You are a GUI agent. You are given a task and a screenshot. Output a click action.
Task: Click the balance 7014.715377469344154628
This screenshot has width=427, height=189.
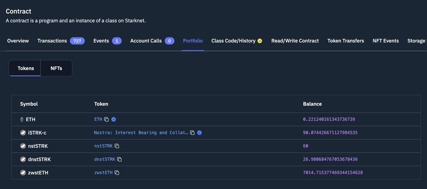tap(333, 173)
